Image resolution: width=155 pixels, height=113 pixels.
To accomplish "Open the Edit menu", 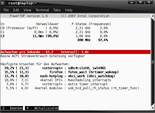I will tap(16, 10).
